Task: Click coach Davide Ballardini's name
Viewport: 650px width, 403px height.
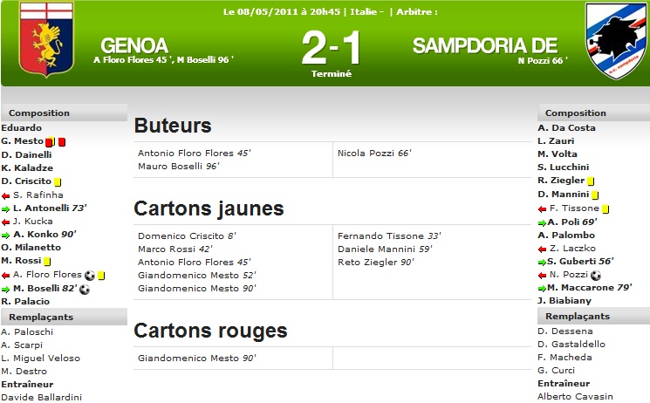Action: 42,397
